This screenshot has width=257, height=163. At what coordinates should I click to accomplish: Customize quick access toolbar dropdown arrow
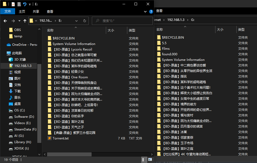click(29, 4)
